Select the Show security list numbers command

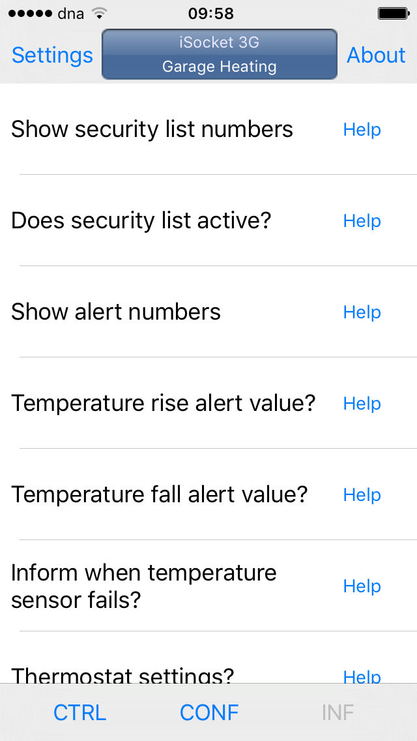pos(151,129)
